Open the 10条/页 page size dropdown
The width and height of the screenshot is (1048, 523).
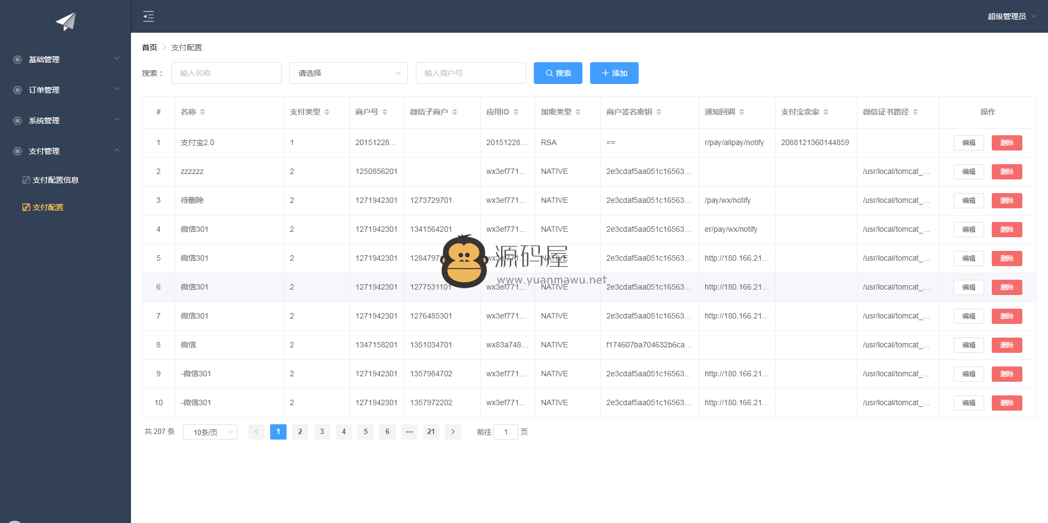tap(210, 432)
